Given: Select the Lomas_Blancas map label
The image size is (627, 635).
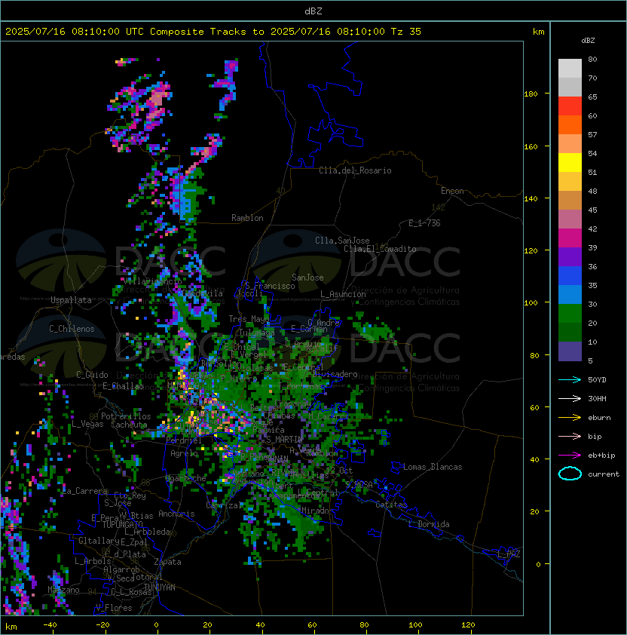Looking at the screenshot, I should tap(433, 467).
